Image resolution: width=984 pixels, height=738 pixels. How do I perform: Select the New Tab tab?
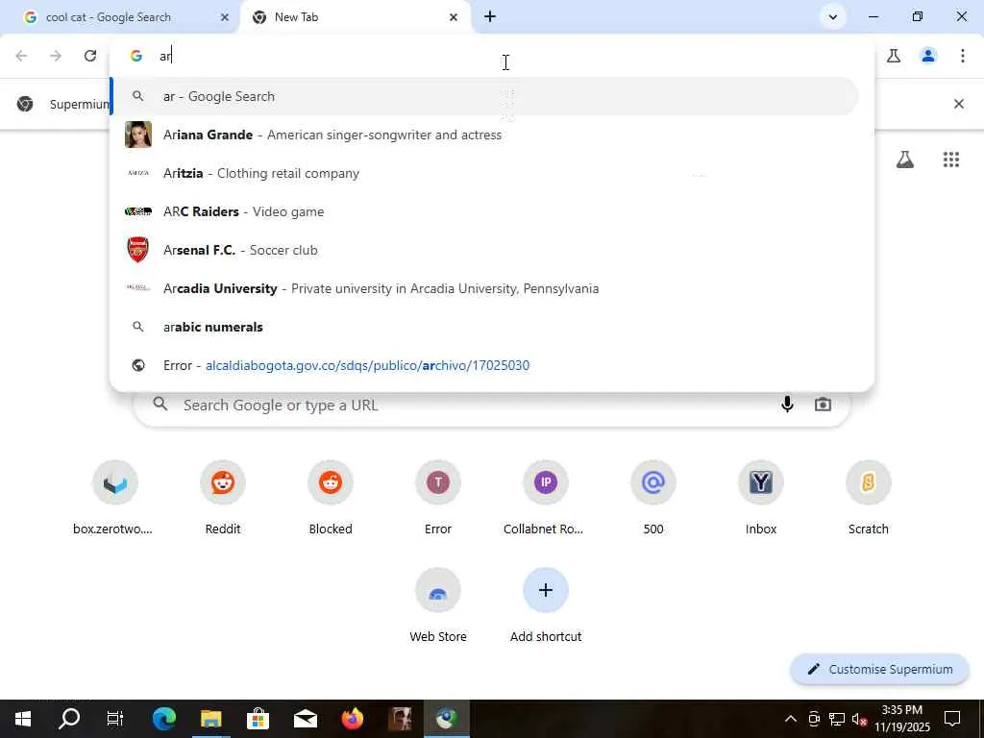pos(355,17)
